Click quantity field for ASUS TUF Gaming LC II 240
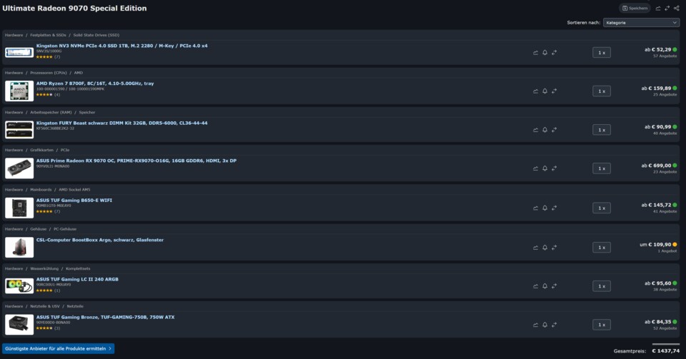 click(601, 285)
